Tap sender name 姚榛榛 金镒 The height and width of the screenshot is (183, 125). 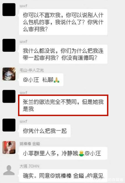[30, 144]
